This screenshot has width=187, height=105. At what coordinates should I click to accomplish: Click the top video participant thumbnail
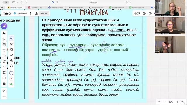170,8
